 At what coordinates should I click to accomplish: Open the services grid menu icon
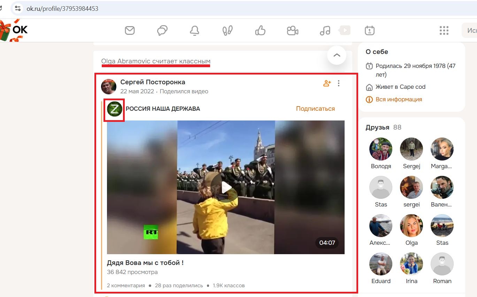click(444, 31)
